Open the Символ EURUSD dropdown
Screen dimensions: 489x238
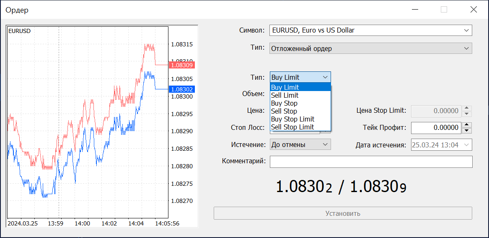coord(370,30)
